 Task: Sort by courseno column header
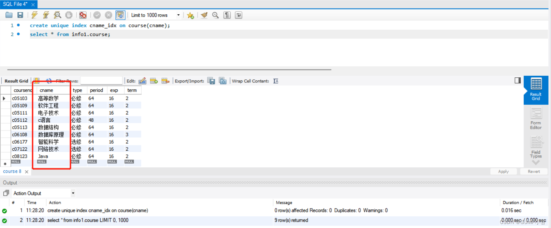click(x=23, y=90)
